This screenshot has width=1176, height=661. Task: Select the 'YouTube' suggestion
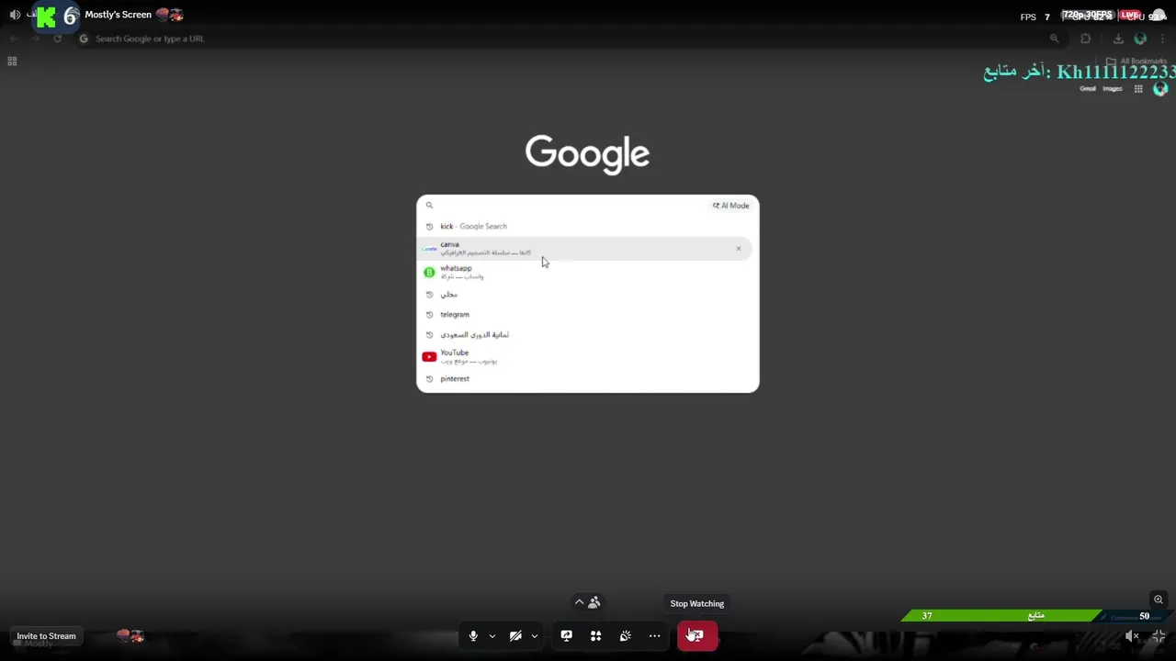(586, 356)
